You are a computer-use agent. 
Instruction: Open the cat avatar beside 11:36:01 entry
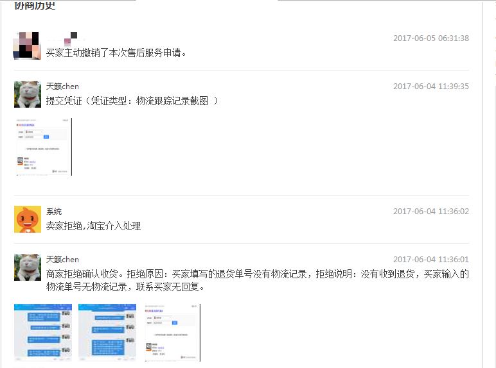point(28,267)
